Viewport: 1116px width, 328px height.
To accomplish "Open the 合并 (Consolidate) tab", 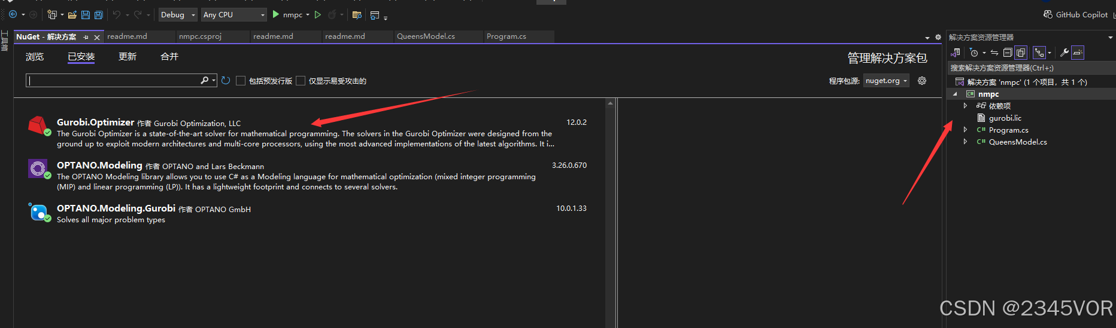I will 169,57.
